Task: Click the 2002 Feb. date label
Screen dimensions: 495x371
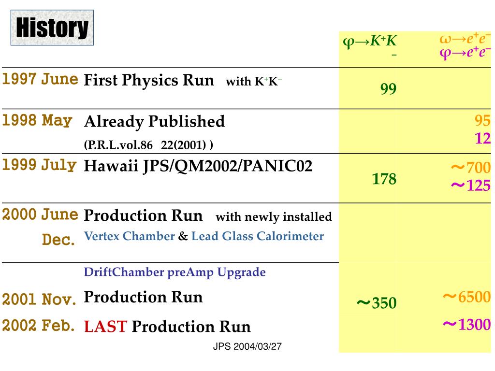Action: 39,325
